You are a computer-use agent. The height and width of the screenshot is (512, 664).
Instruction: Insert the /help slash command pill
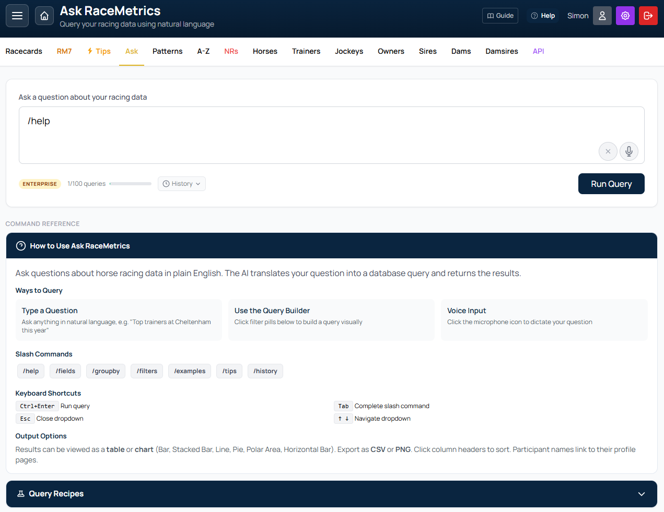tap(31, 371)
